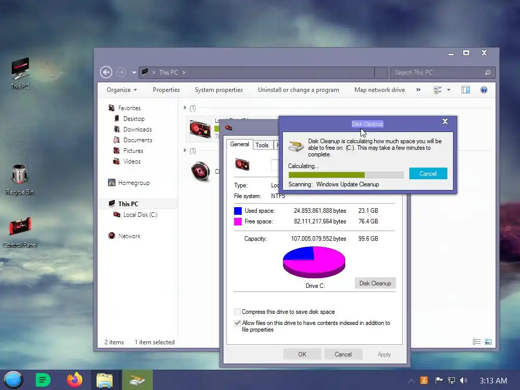
Task: Cancel the Disk Cleanup calculation
Action: tap(428, 174)
